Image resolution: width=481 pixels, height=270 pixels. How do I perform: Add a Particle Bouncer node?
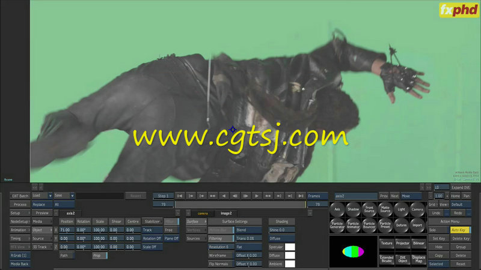(x=369, y=226)
